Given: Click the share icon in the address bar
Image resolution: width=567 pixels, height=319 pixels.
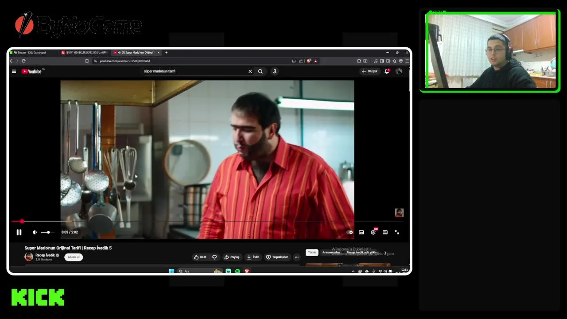Looking at the screenshot, I should [301, 61].
